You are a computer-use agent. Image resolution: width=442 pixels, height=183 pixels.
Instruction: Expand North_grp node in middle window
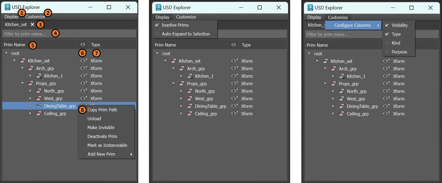coord(181,91)
